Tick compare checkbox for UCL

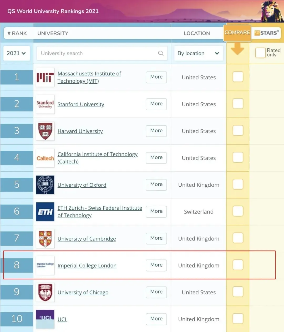[238, 318]
